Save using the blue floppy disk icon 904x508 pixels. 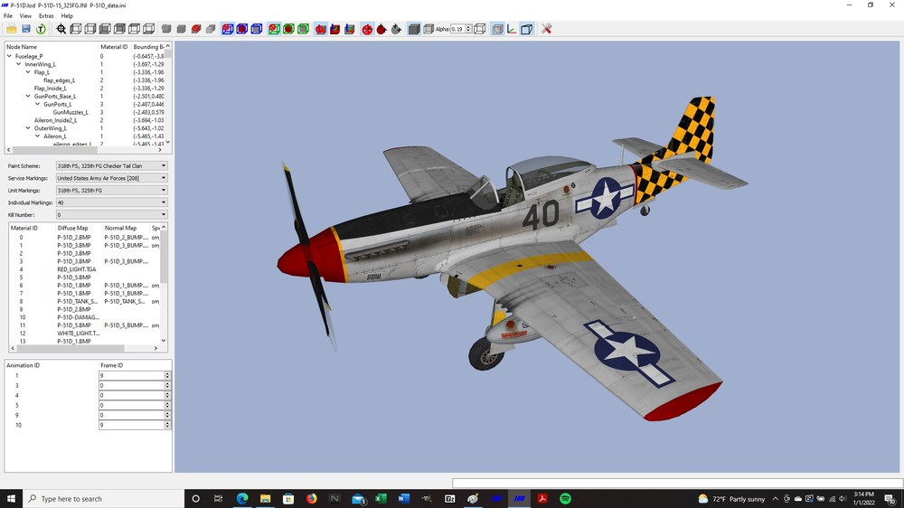(x=26, y=29)
